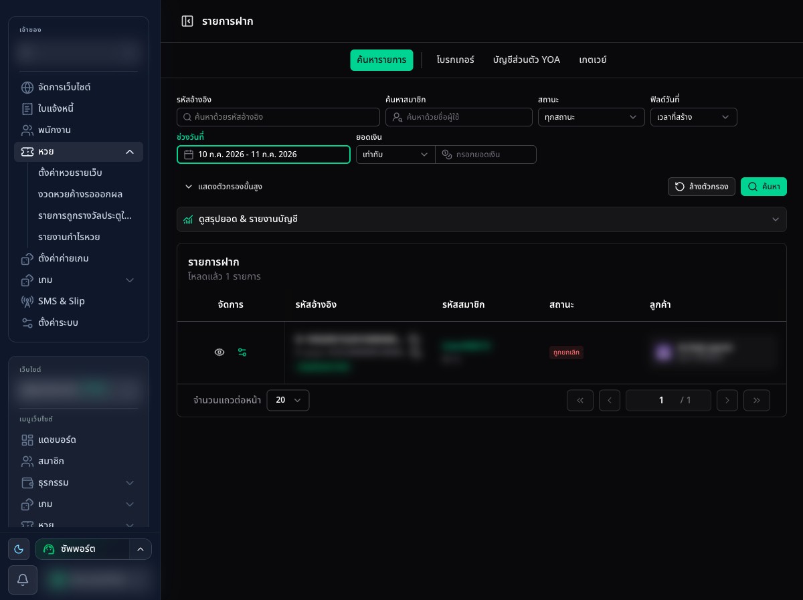Click the ล้างตัวกรอง clear filters button
803x600 pixels.
click(701, 187)
